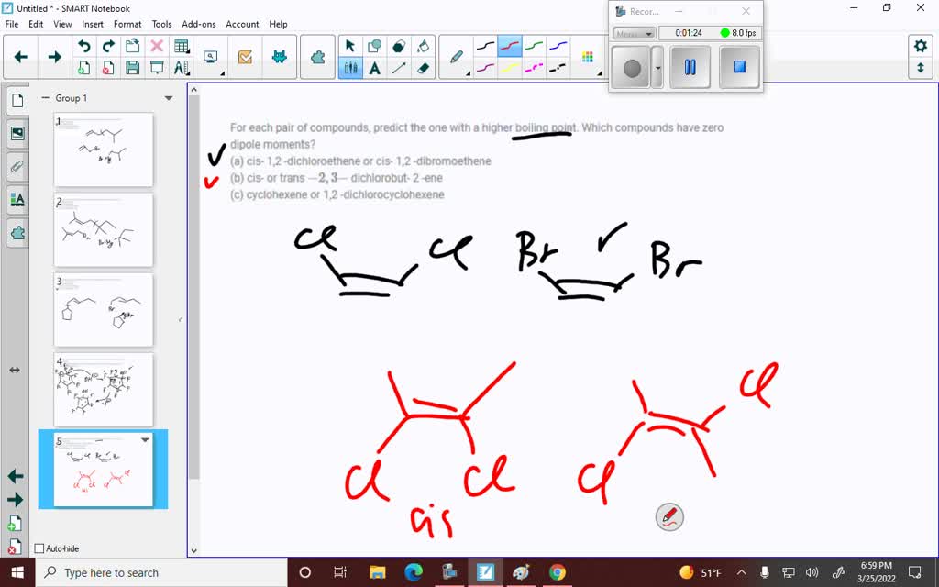Open the Format menu
This screenshot has width=939, height=587.
pos(127,24)
